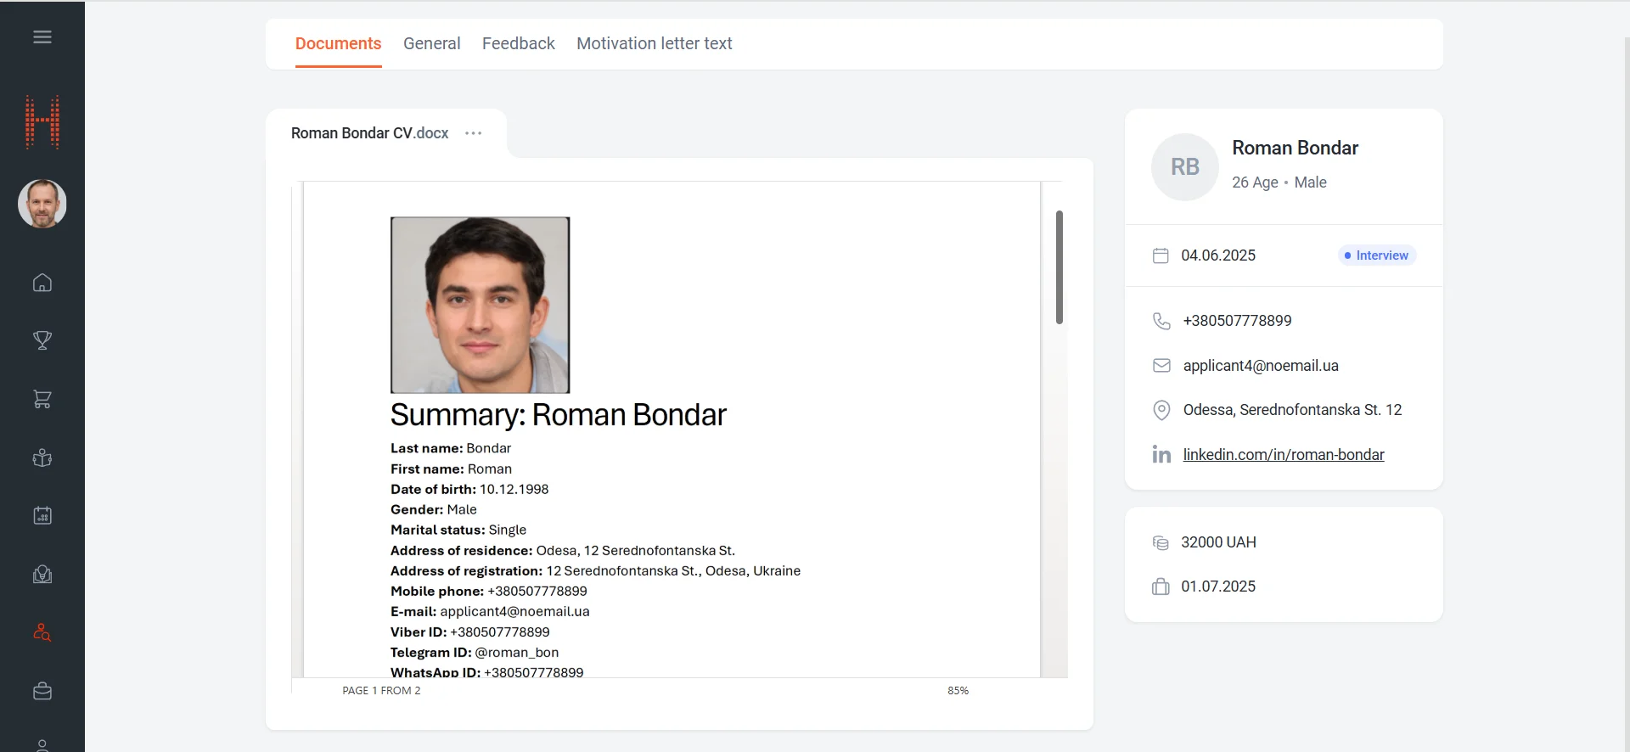
Task: Click the Interview status badge
Action: pos(1376,255)
